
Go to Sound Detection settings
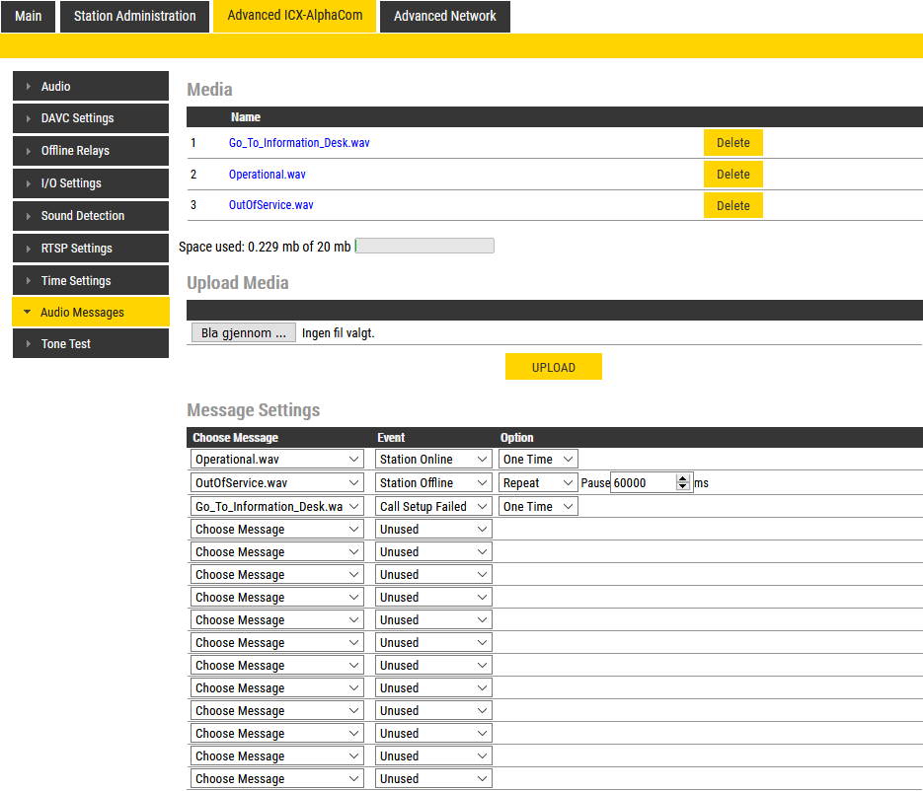click(x=90, y=216)
